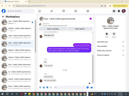Open the tab search dropdown arrow
Image resolution: width=129 pixels, height=96 pixels.
2,2
